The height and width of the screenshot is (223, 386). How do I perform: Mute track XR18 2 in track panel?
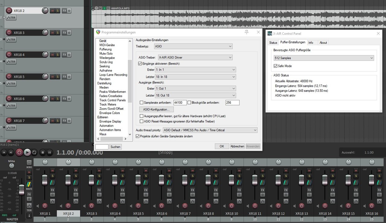click(52, 11)
